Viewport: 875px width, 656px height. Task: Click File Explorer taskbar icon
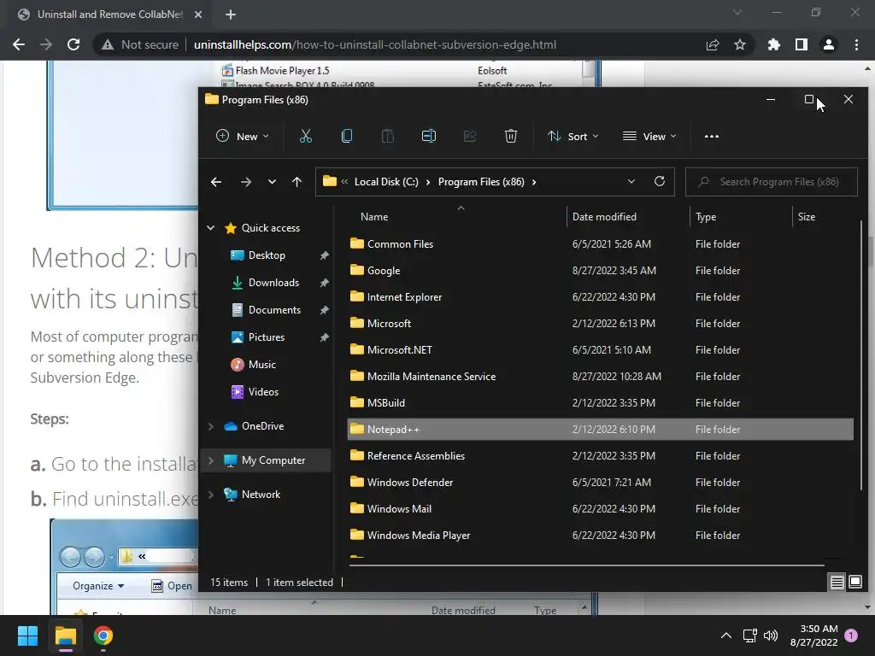[65, 635]
